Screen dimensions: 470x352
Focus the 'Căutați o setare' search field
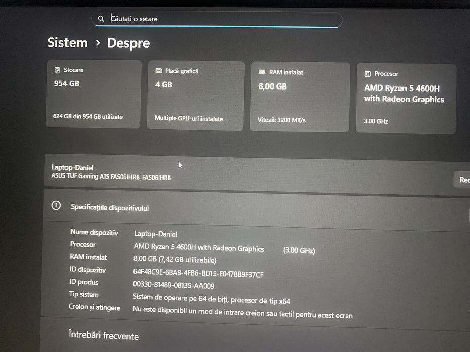pos(217,20)
